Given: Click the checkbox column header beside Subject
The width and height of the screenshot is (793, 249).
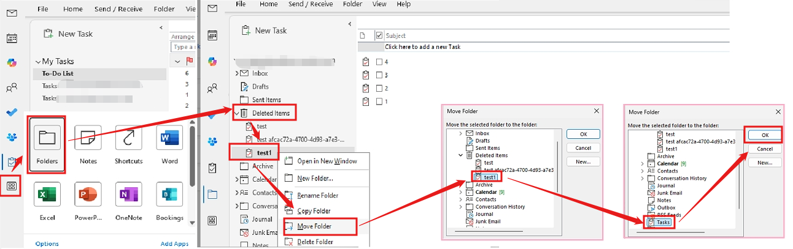Looking at the screenshot, I should pyautogui.click(x=379, y=35).
